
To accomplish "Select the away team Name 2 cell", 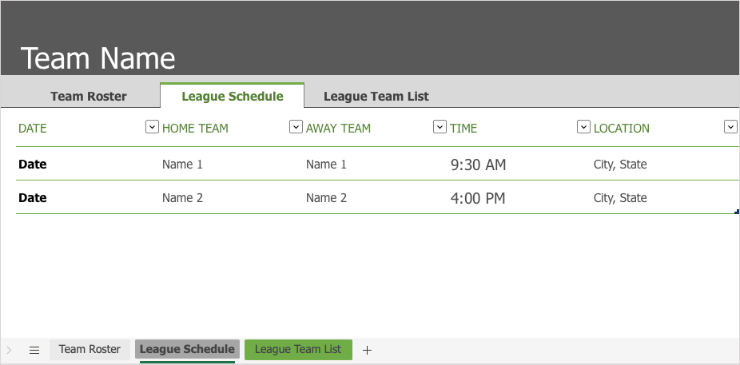I will click(x=326, y=198).
